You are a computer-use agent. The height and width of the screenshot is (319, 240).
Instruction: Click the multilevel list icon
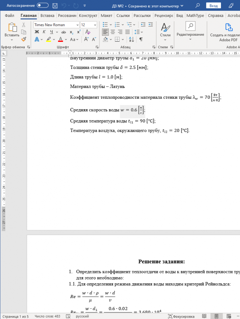tap(129, 25)
